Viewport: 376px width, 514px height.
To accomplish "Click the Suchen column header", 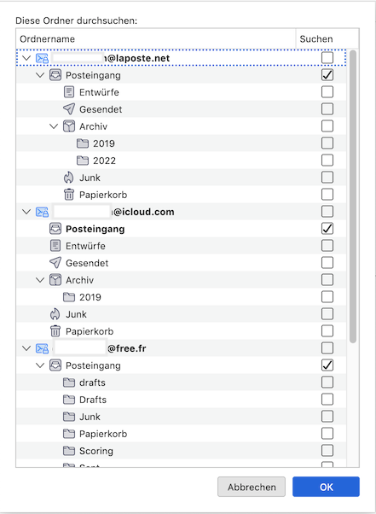I will pos(327,39).
